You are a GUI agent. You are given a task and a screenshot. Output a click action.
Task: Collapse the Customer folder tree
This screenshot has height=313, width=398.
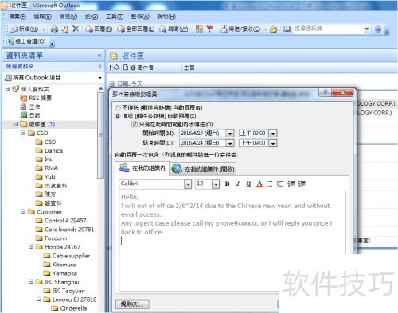coord(23,211)
